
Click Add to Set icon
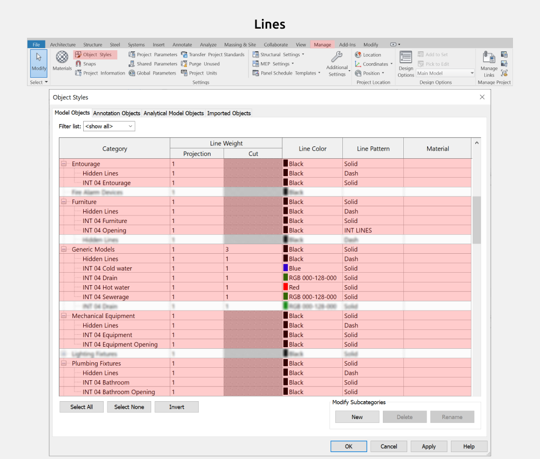pos(421,54)
